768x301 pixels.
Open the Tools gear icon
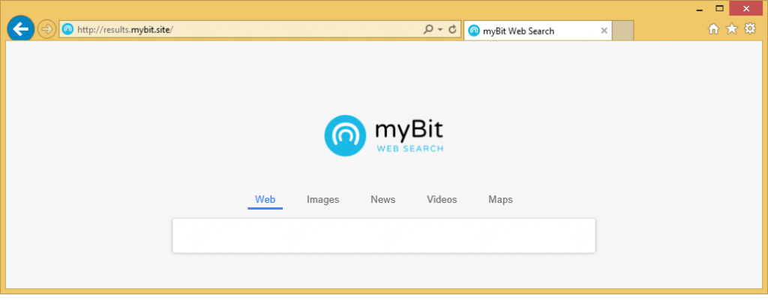[748, 29]
